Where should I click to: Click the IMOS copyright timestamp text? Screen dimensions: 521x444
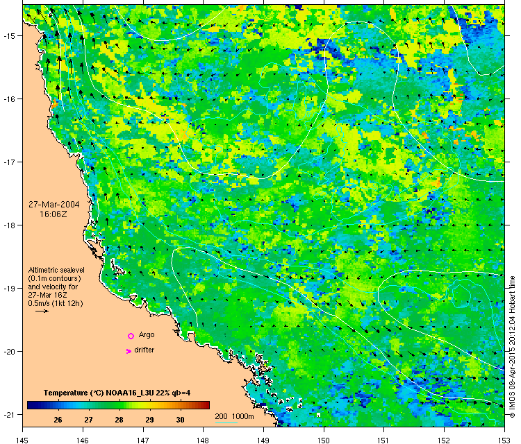[x=512, y=347]
